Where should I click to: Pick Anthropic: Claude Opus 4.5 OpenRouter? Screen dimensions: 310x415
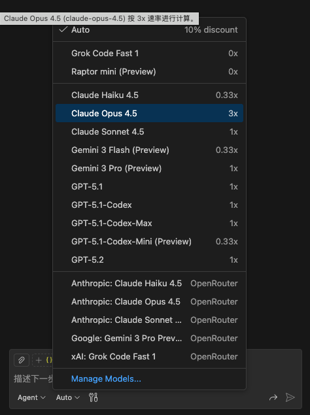[x=149, y=301]
